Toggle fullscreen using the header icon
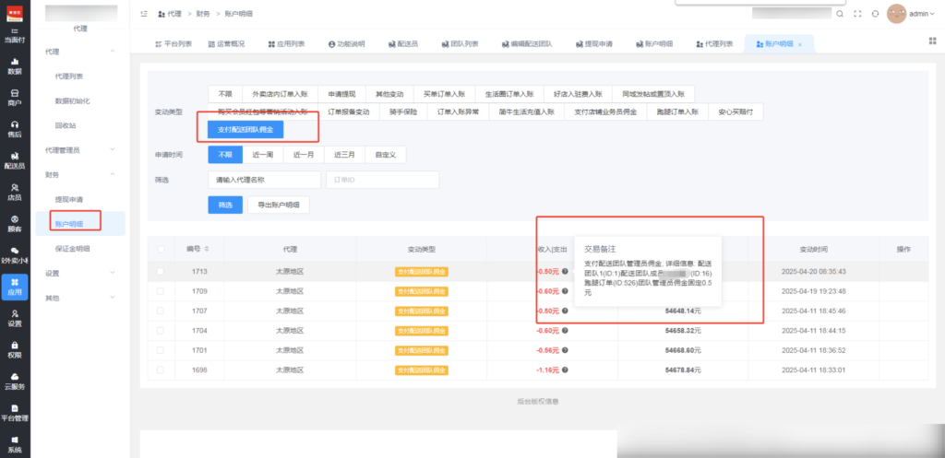 click(856, 14)
